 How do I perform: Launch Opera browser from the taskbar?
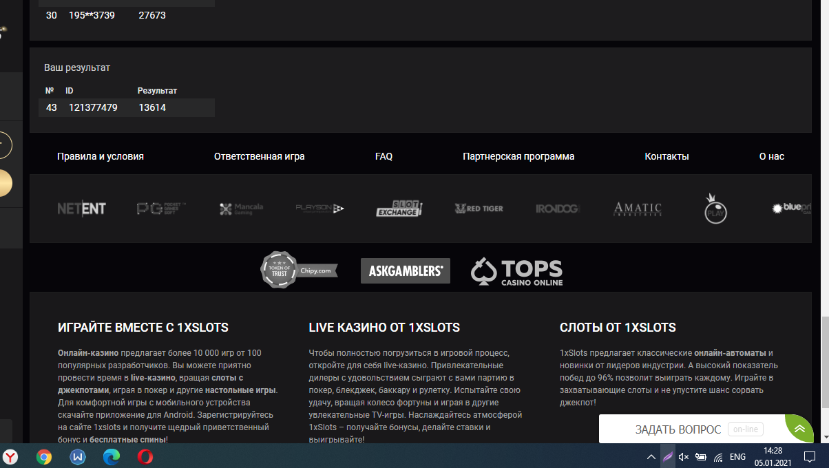(x=145, y=456)
